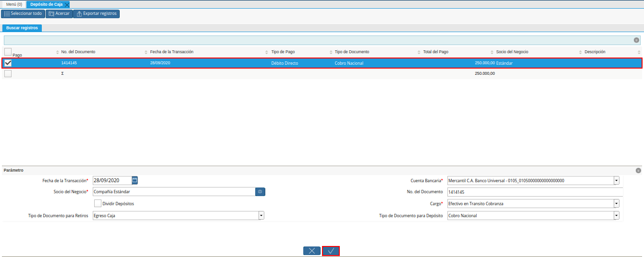This screenshot has height=257, width=644.
Task: Open the Cuenta Bancaria dropdown
Action: click(x=617, y=180)
